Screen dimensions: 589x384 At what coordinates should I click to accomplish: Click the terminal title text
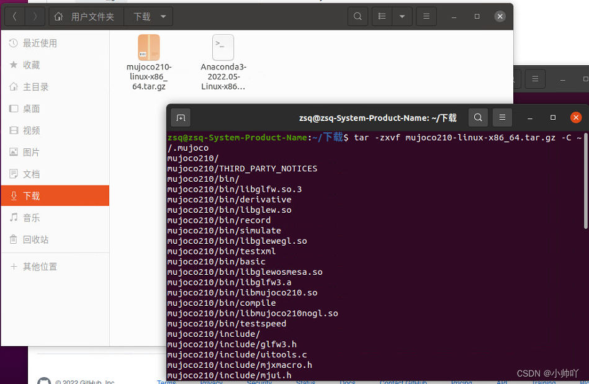click(377, 118)
